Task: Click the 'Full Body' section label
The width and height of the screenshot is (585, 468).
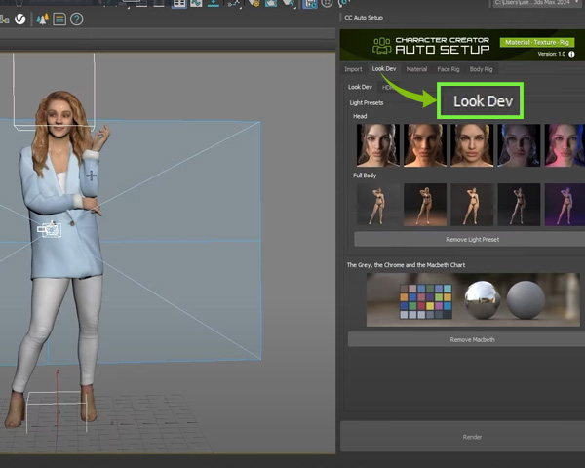Action: (365, 175)
